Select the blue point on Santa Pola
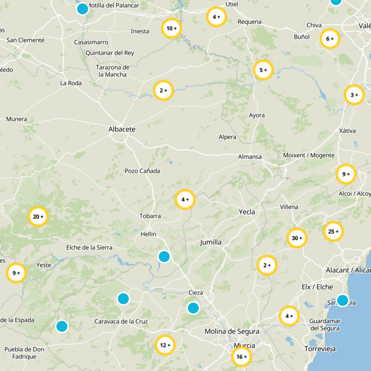Viewport: 371px width, 371px height. (x=342, y=300)
